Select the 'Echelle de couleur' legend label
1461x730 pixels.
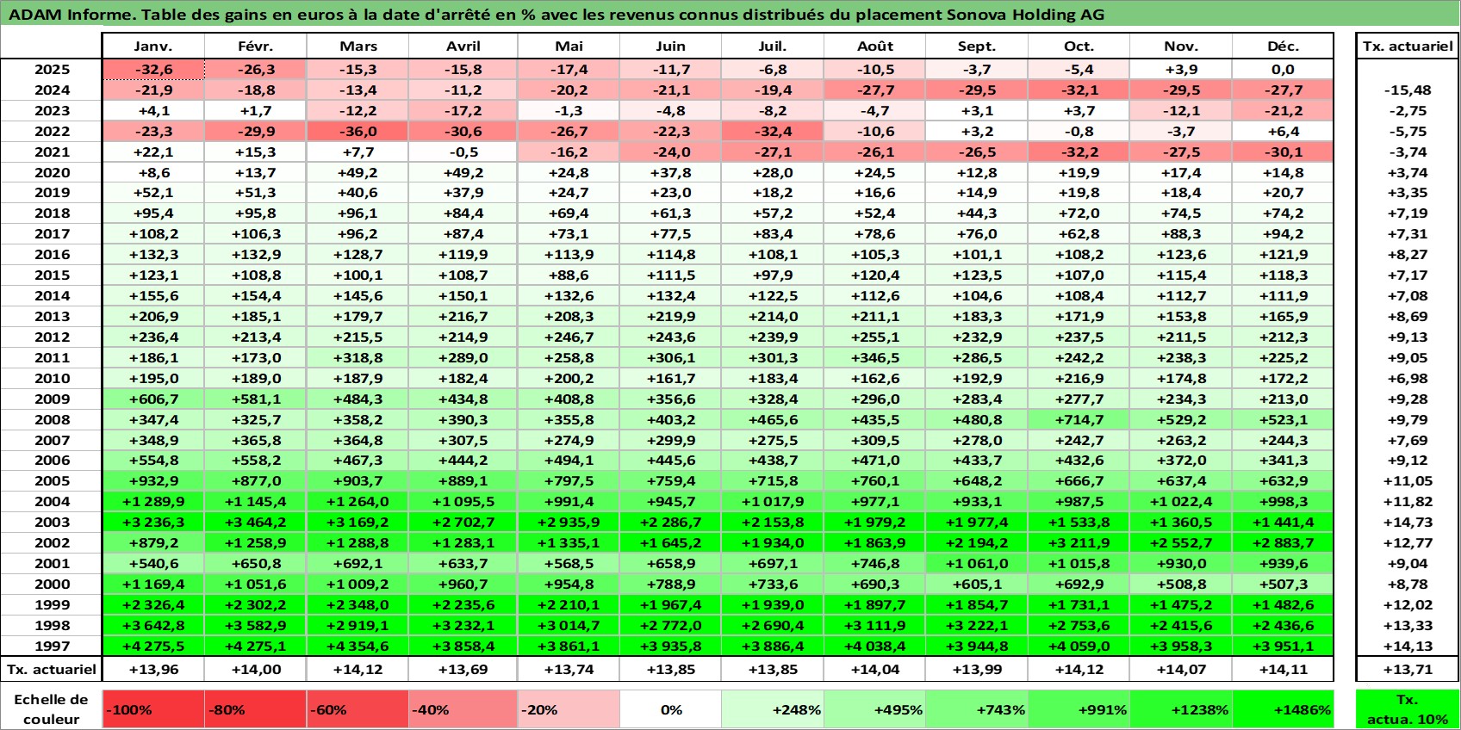(x=52, y=709)
